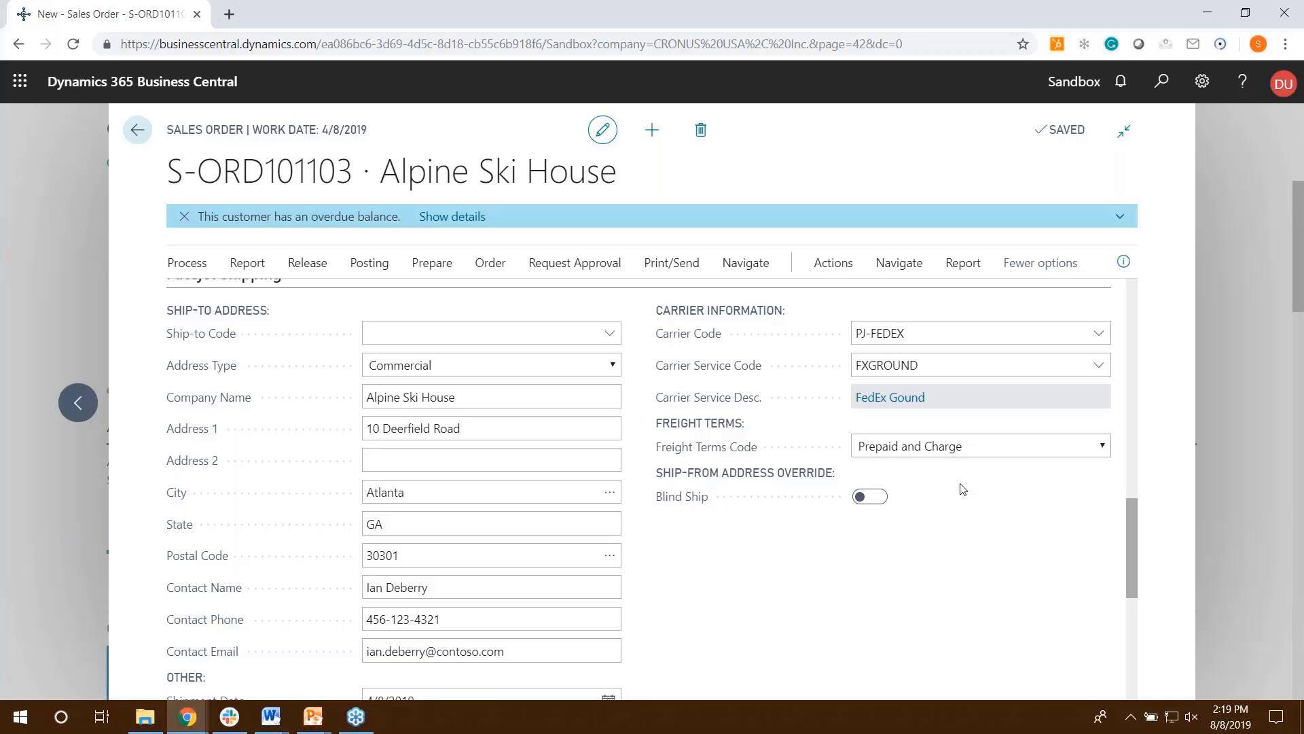Open the app launcher grid icon
The height and width of the screenshot is (734, 1304).
point(20,82)
